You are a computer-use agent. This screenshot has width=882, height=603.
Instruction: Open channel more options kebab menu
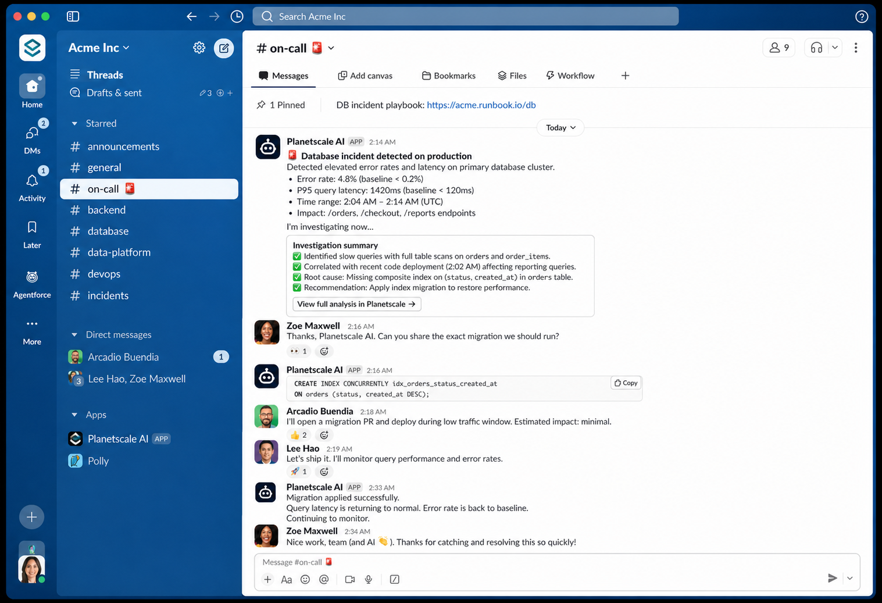pyautogui.click(x=856, y=48)
